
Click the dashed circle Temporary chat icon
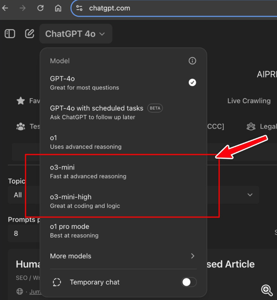[57, 282]
